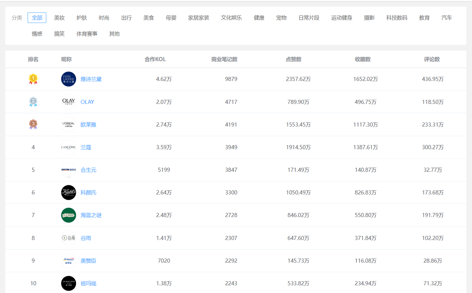Click the 点赞数 column header
This screenshot has height=293, width=472.
tap(293, 59)
